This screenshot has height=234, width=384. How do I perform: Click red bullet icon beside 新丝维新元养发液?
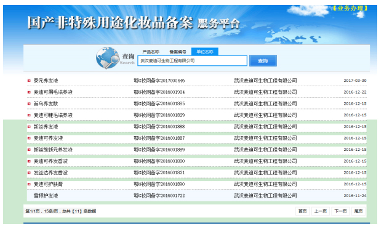29,150
